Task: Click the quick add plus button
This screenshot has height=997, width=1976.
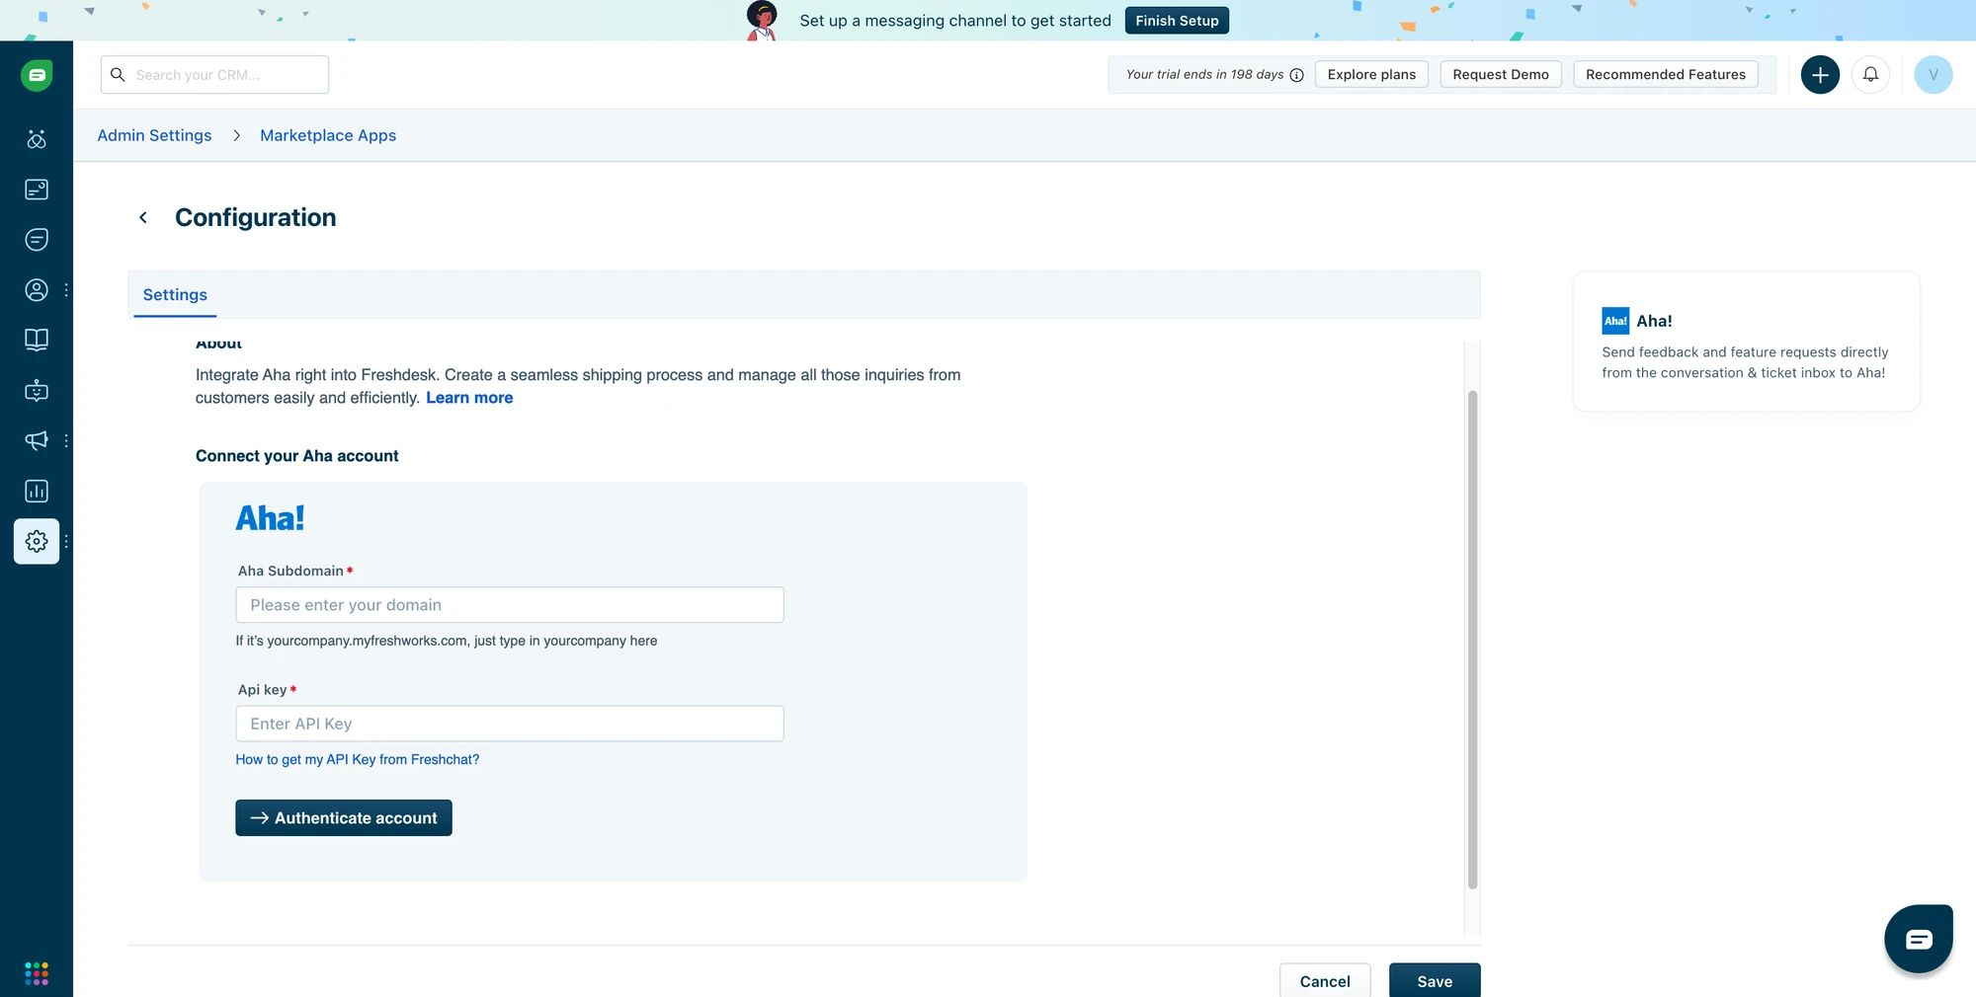Action: pos(1820,75)
